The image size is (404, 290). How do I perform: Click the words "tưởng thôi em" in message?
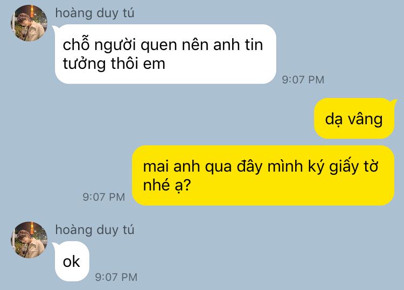point(114,63)
